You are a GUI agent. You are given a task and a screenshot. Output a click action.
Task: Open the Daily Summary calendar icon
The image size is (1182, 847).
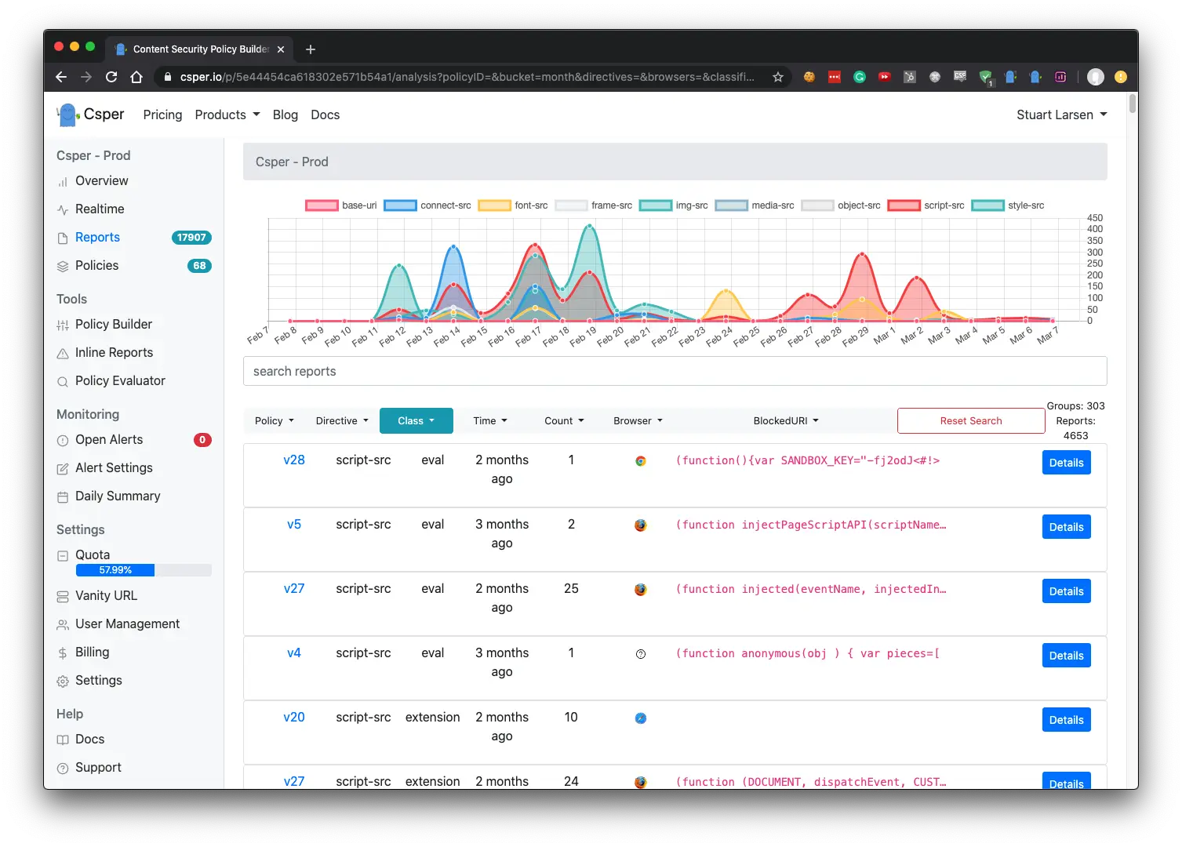pos(63,497)
